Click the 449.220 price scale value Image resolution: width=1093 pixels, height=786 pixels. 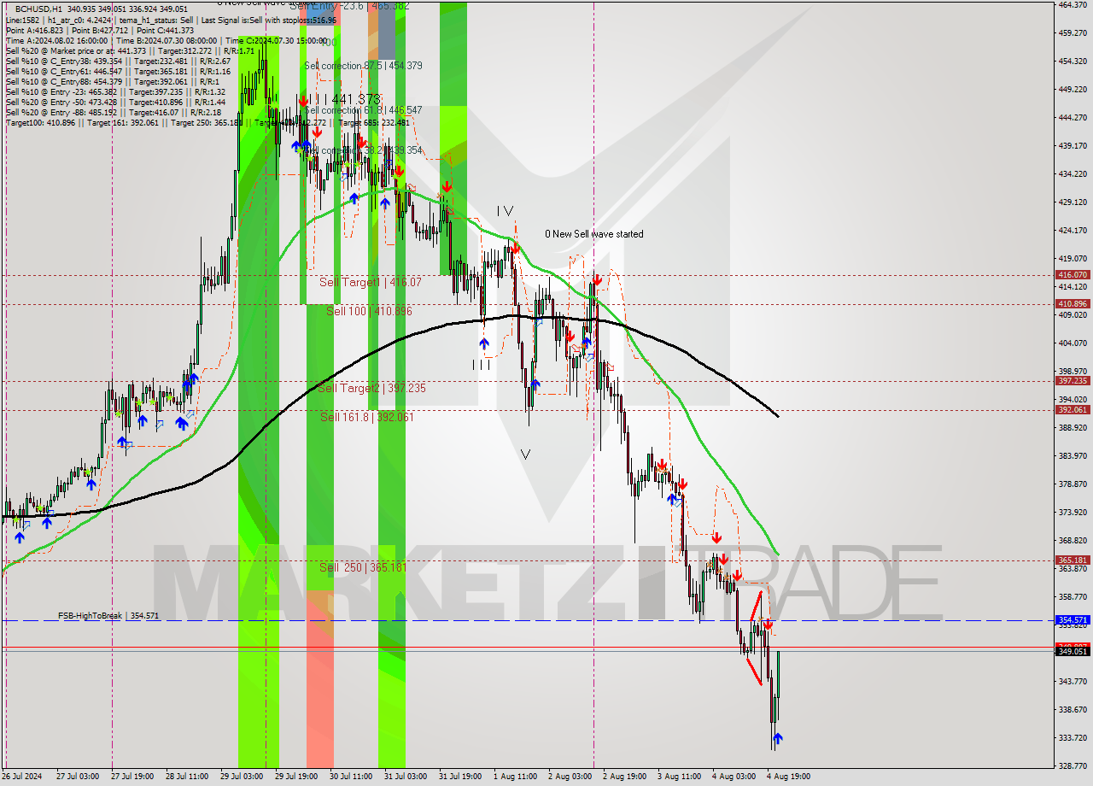tap(1072, 89)
